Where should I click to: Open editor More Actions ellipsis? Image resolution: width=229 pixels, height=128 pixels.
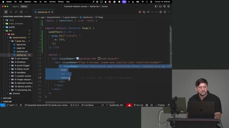(169, 12)
